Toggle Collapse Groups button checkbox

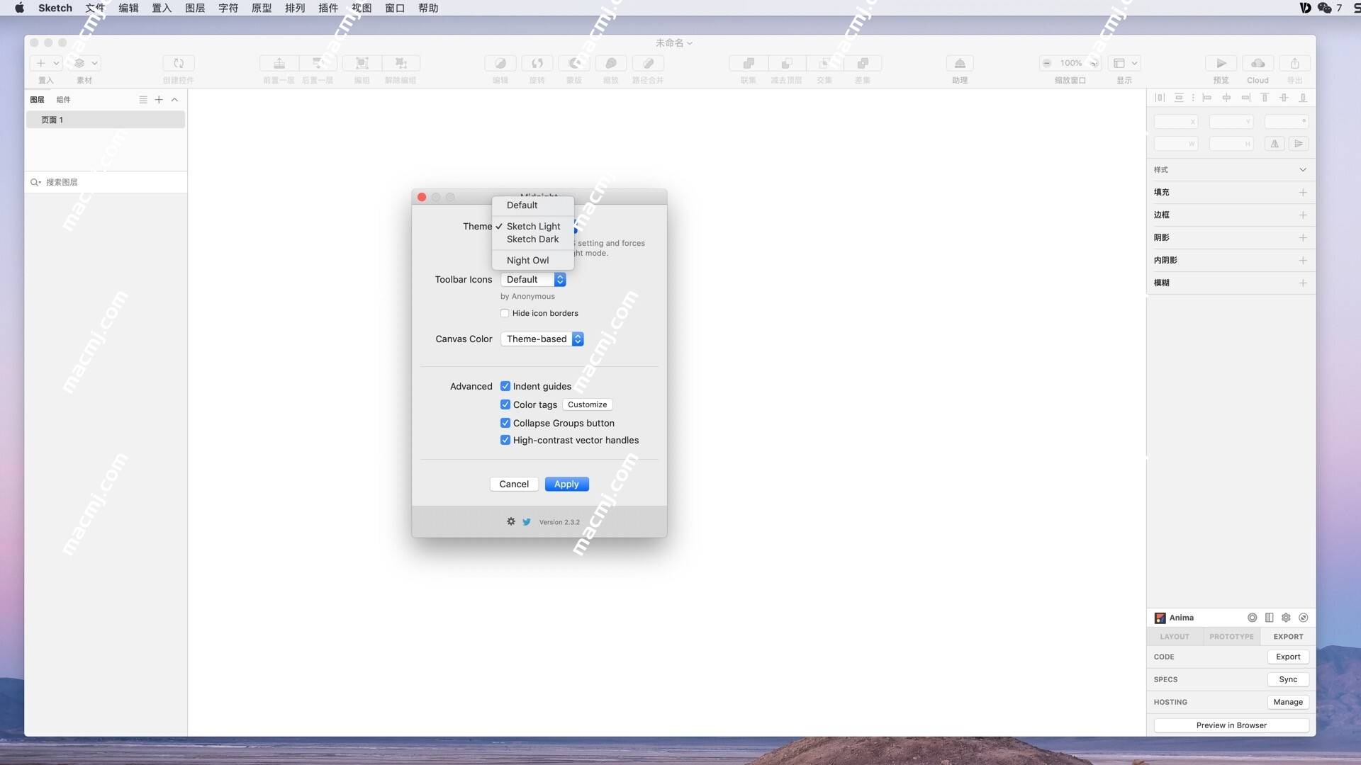coord(505,422)
